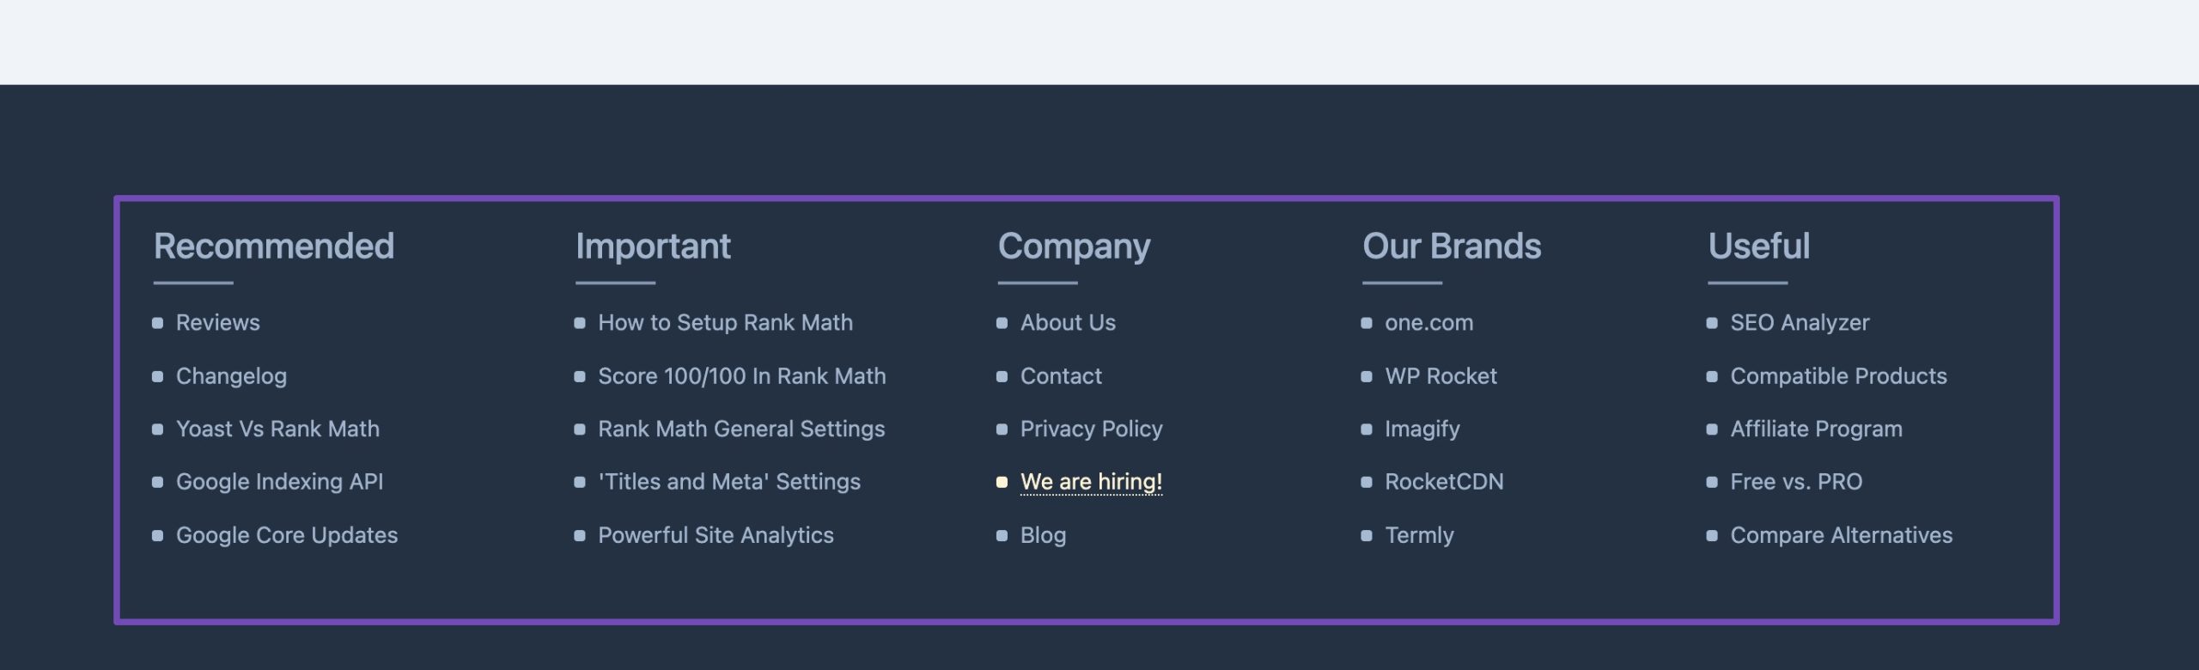Visit Powerful Site Analytics page
Image resolution: width=2199 pixels, height=670 pixels.
716,535
